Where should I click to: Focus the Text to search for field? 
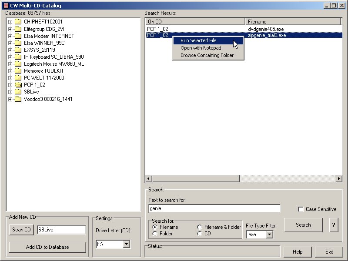click(214, 209)
